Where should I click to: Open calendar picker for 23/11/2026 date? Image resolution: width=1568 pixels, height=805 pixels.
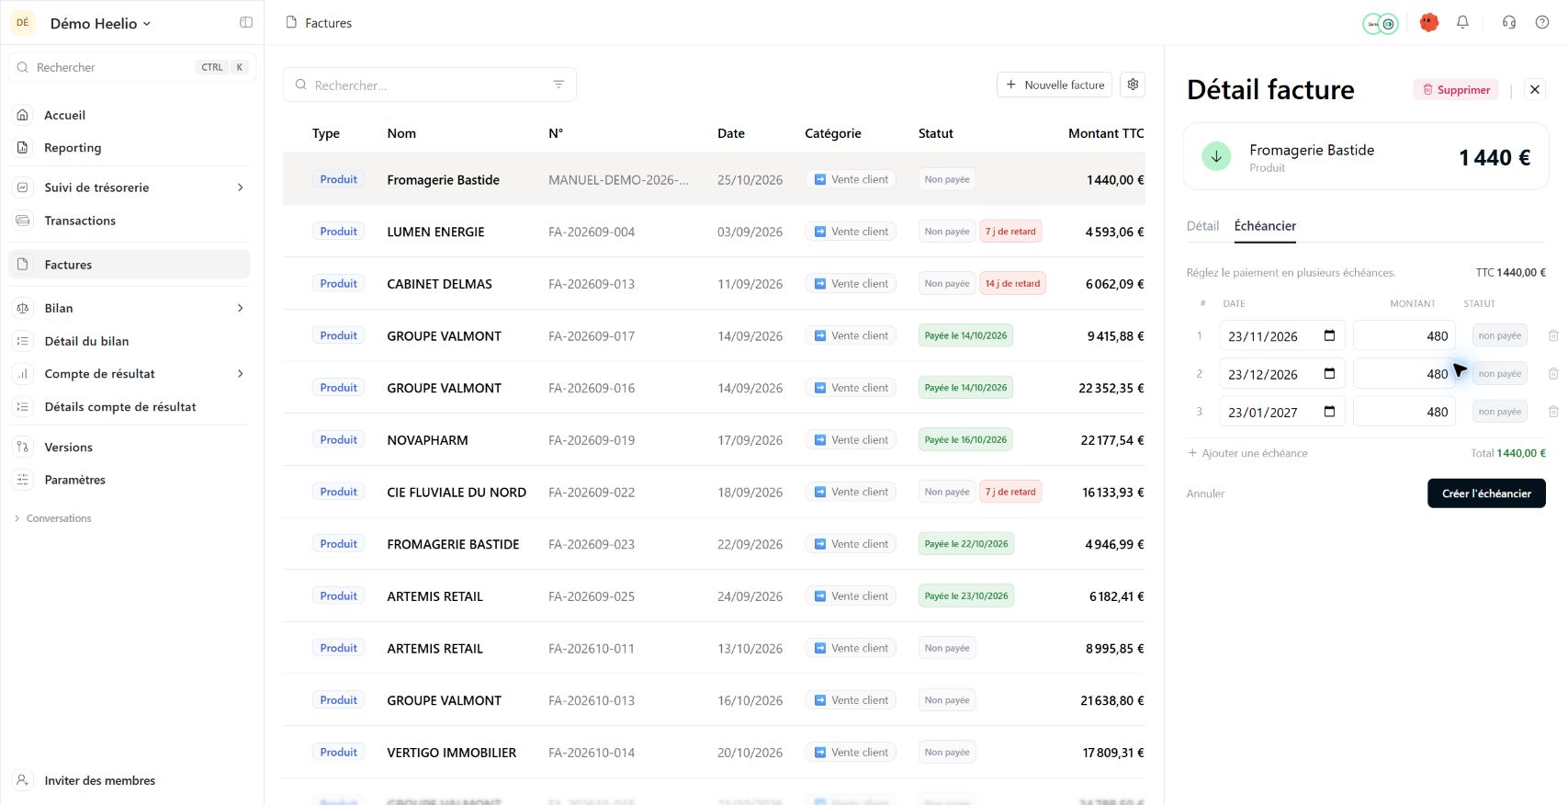[x=1329, y=335]
